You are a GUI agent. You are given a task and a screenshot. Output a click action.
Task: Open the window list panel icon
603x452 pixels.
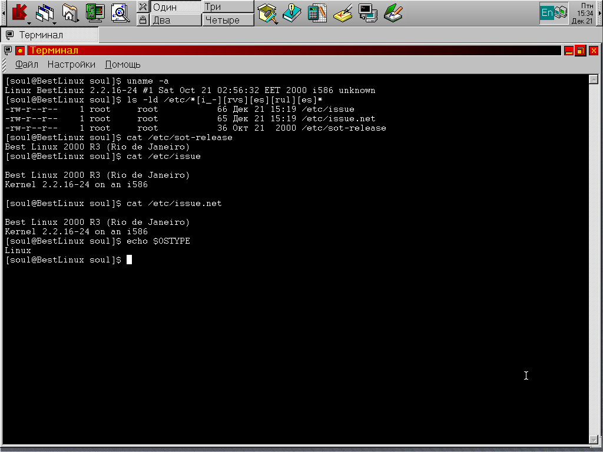click(x=45, y=13)
